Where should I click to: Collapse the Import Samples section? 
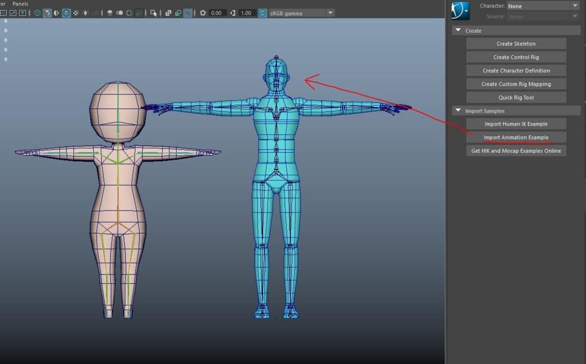coord(458,110)
